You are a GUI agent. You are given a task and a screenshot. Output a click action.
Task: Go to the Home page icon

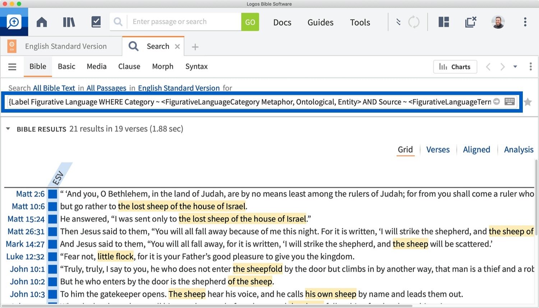(42, 22)
